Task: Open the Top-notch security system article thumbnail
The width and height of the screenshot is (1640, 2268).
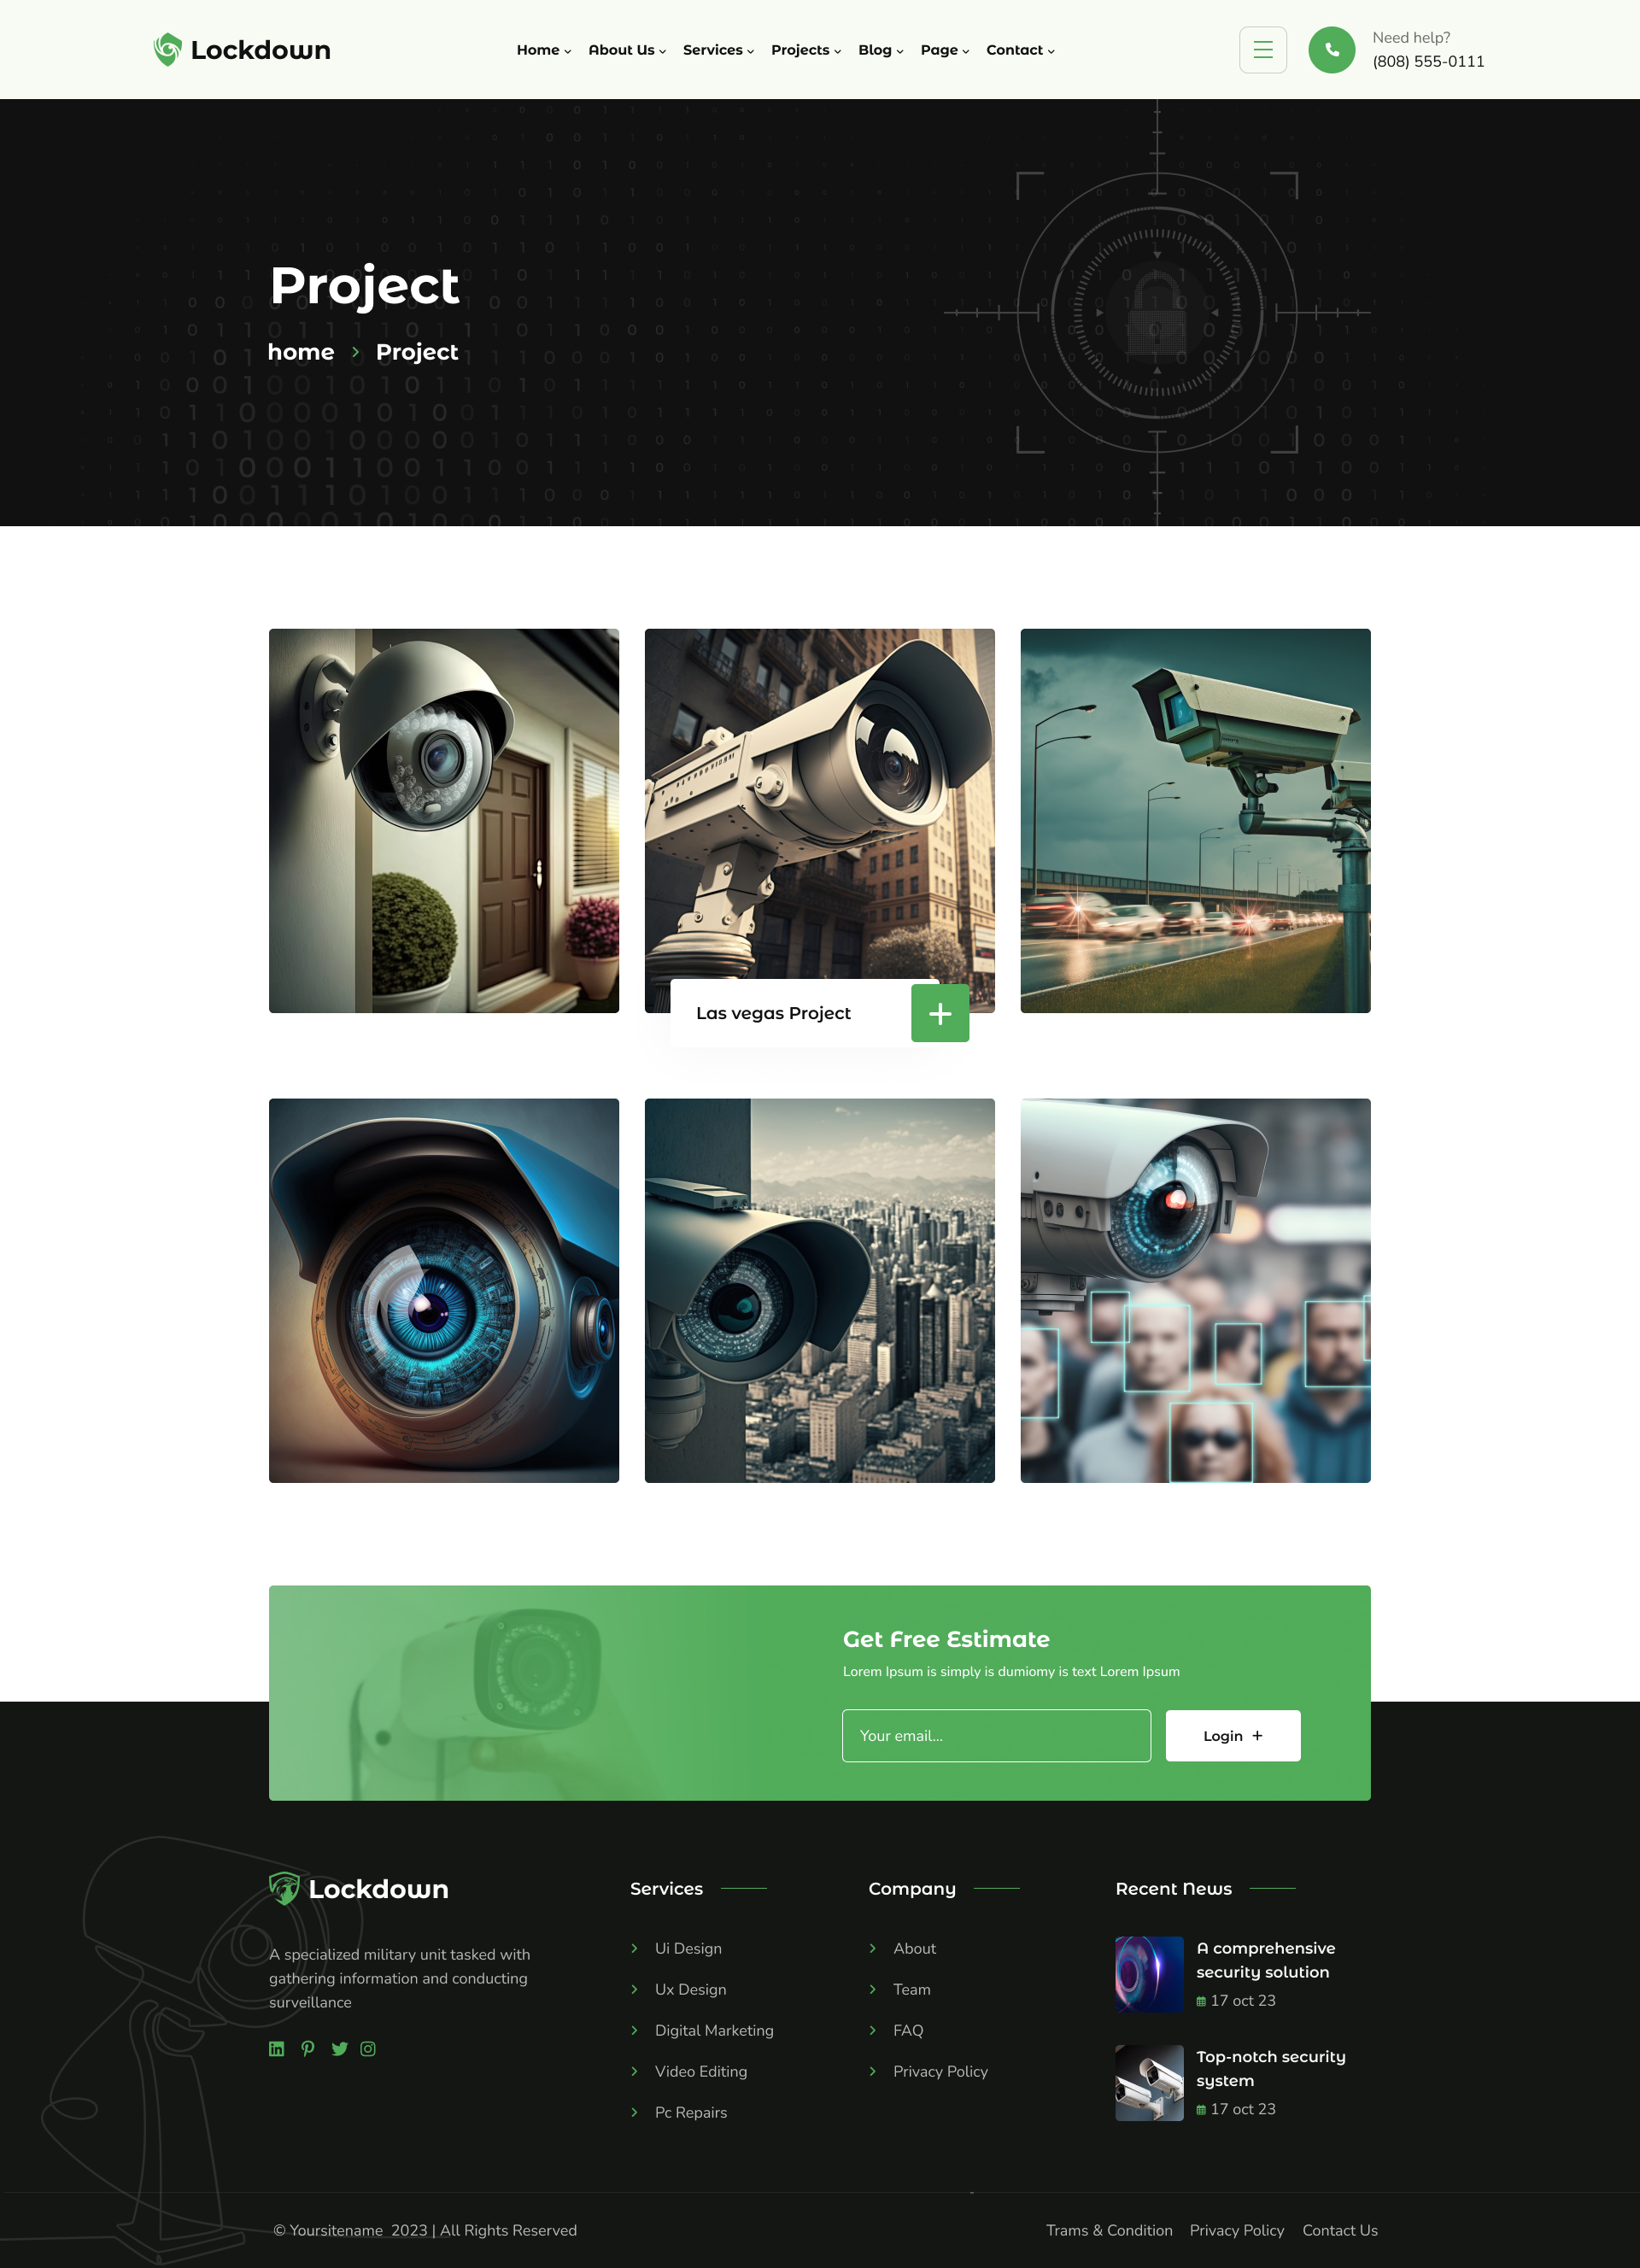Action: pos(1148,2082)
